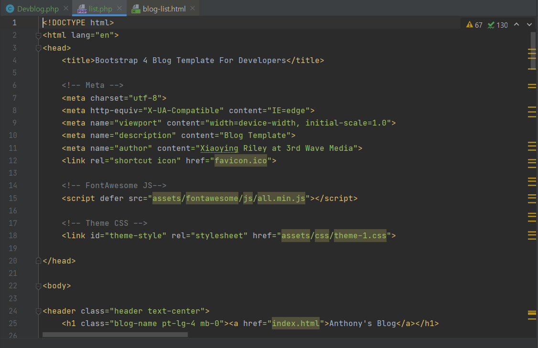The image size is (538, 348).
Task: Close the blog-list.html tab
Action: coord(193,8)
